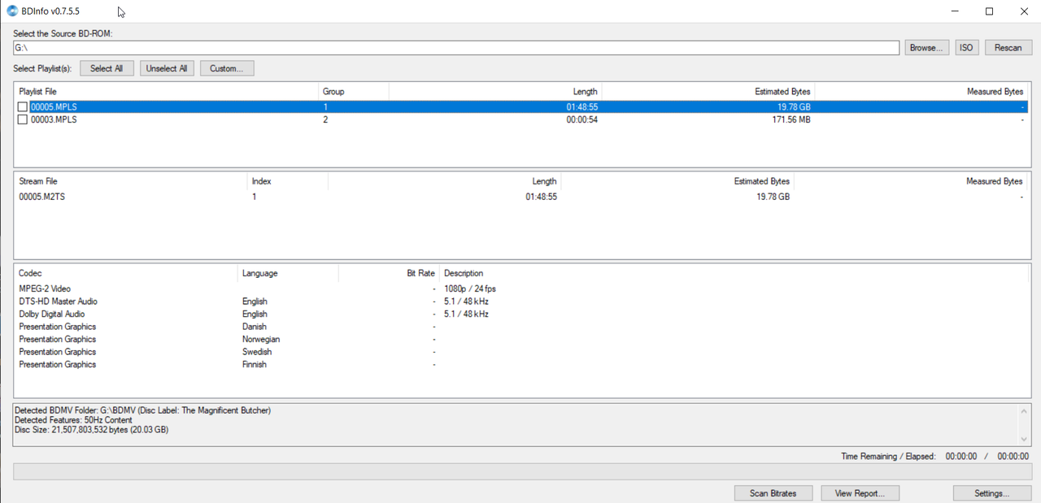The image size is (1041, 503).
Task: Open the Custom... playlist dialog
Action: point(227,68)
